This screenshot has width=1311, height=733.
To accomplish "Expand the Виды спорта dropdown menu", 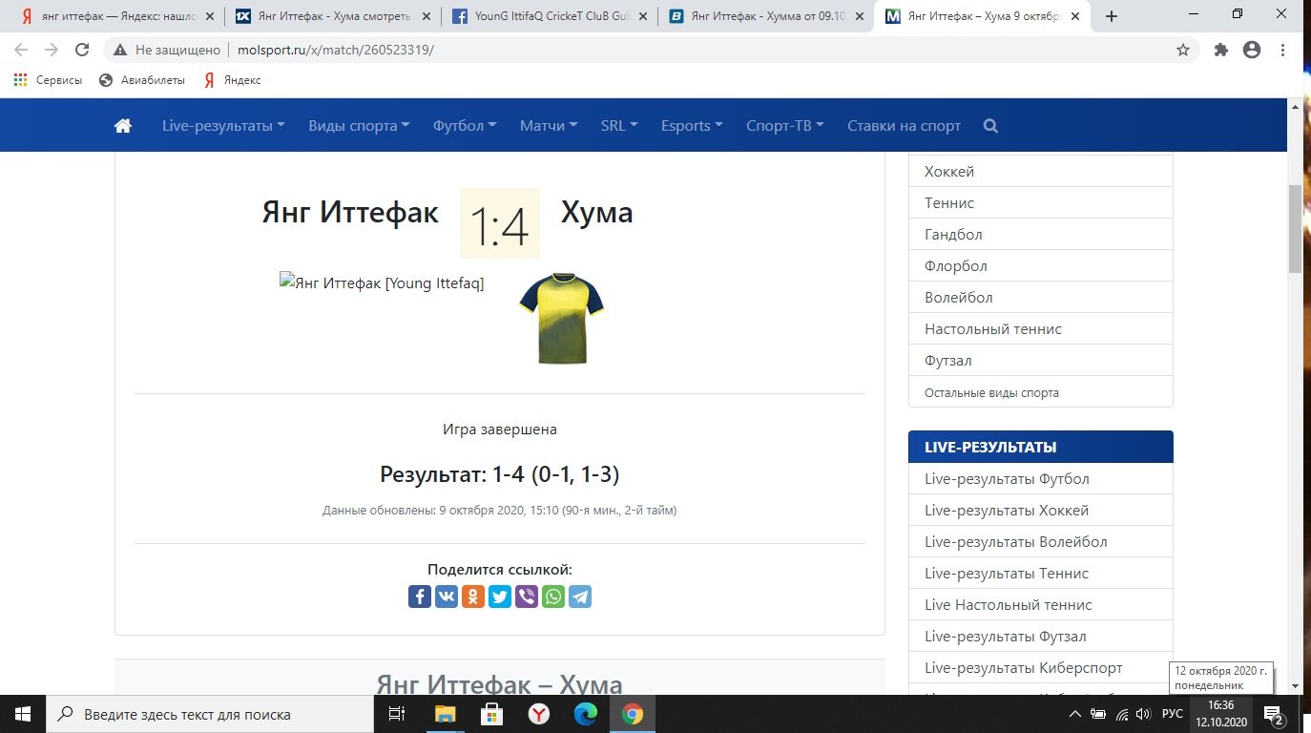I will (x=359, y=126).
